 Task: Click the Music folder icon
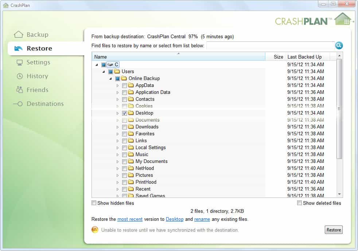coord(131,155)
